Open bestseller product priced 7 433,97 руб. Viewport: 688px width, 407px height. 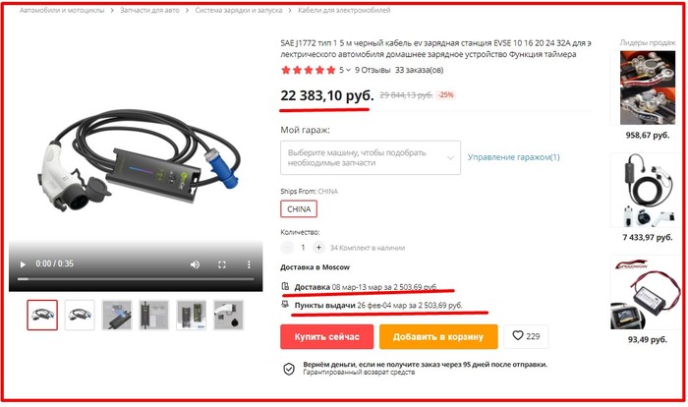pyautogui.click(x=647, y=198)
